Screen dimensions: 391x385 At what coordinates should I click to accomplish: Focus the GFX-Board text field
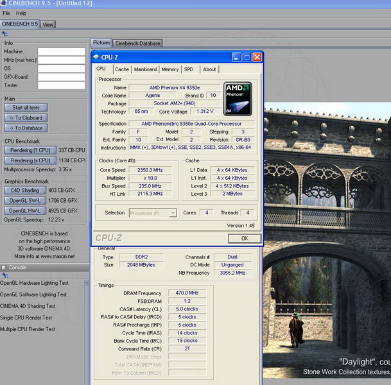click(61, 77)
